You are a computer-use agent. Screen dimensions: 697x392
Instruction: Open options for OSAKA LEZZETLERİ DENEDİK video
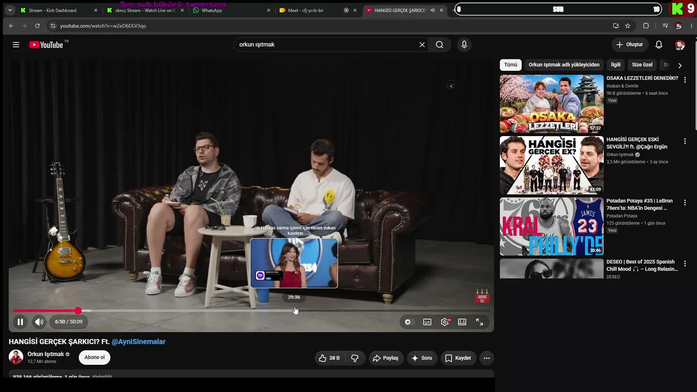click(x=685, y=79)
